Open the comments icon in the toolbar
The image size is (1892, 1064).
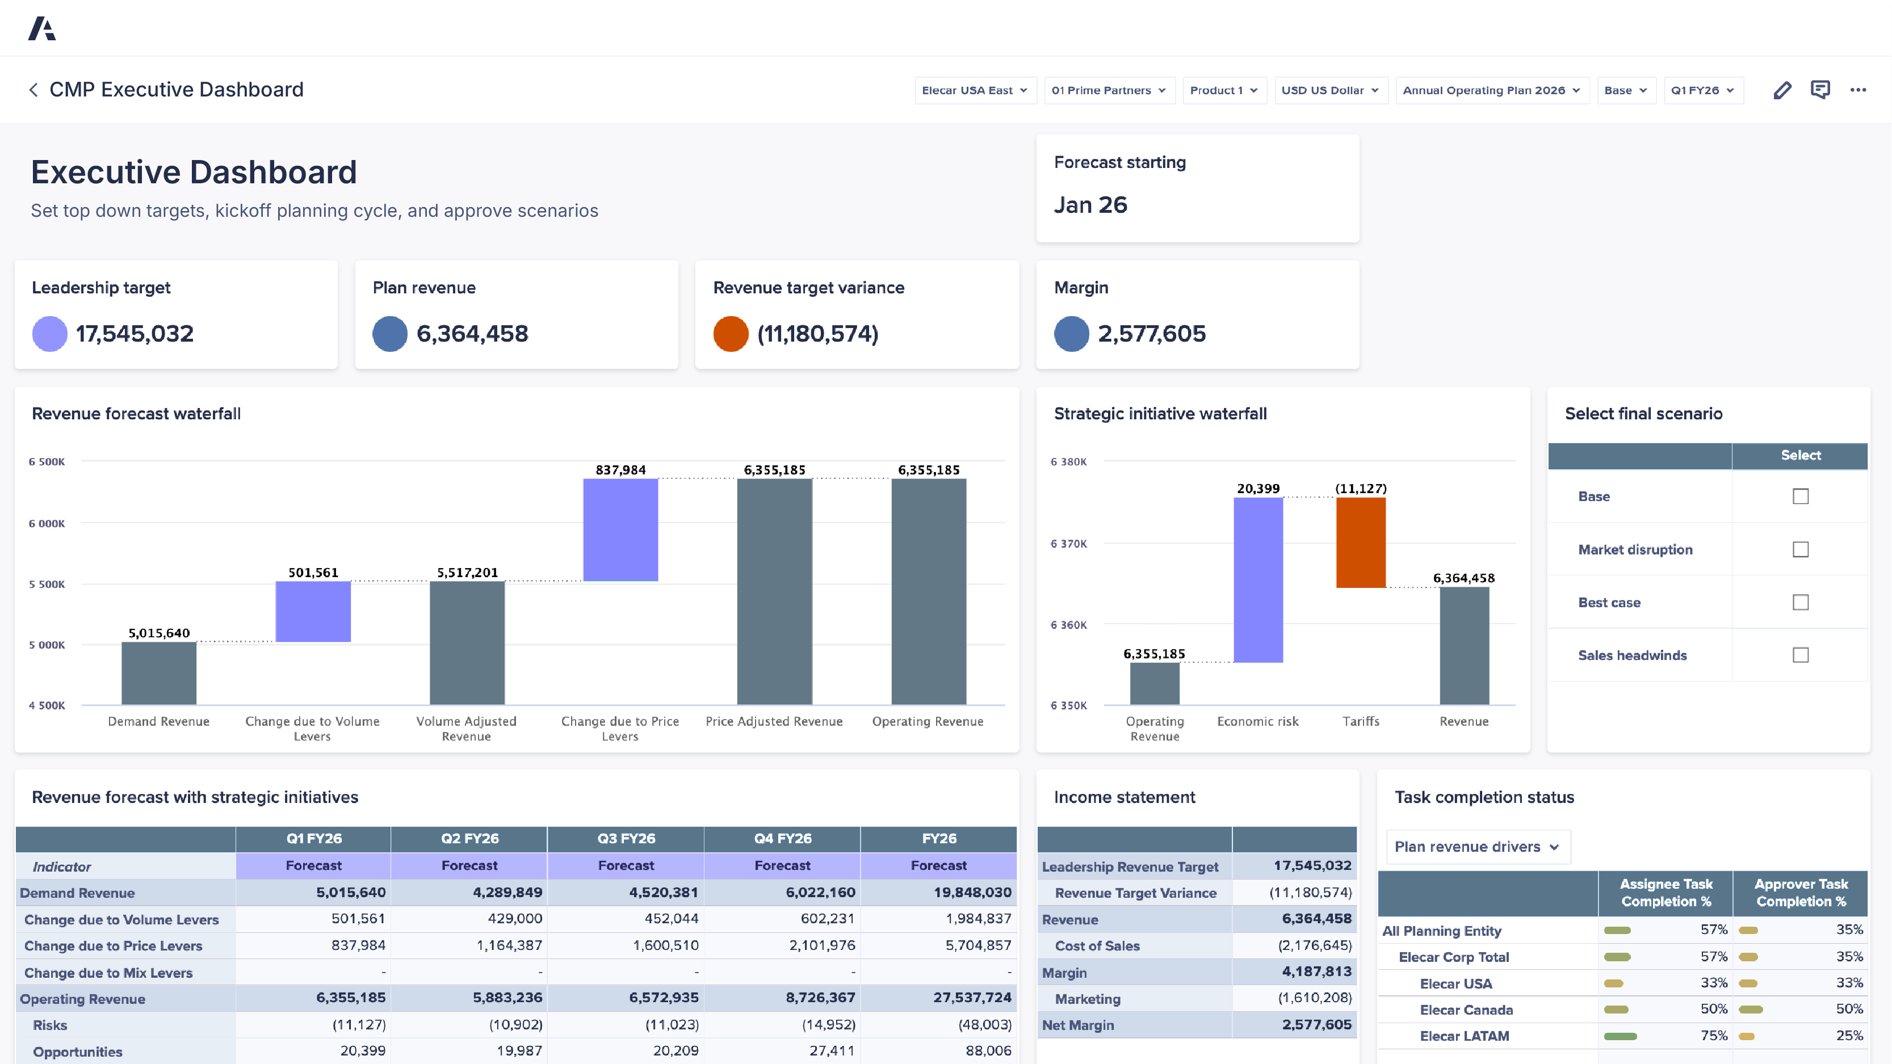pyautogui.click(x=1820, y=90)
